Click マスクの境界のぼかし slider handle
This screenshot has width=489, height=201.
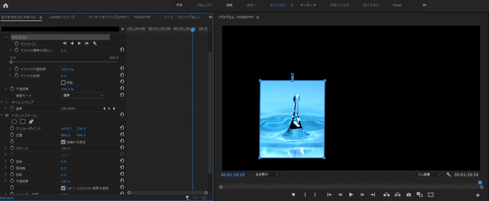tap(11, 62)
